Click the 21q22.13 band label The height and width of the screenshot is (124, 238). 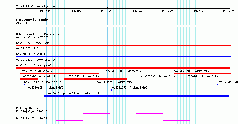pos(22,23)
